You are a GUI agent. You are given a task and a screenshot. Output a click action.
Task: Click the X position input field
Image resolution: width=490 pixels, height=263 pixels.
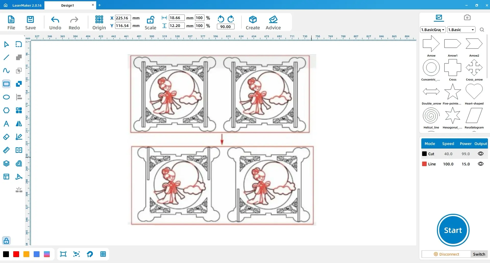tap(123, 18)
